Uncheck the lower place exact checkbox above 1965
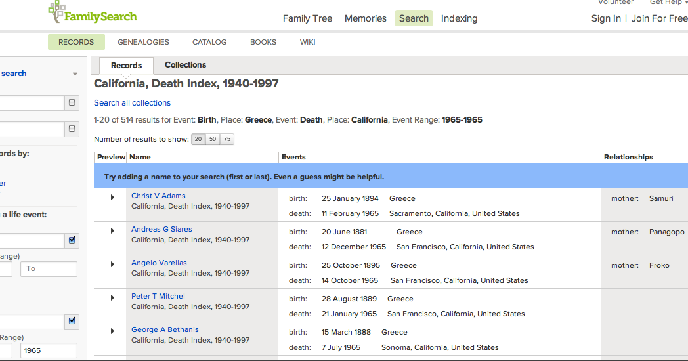The height and width of the screenshot is (361, 688). (72, 321)
